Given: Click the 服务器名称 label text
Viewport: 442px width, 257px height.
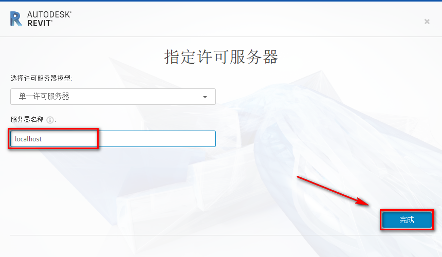Looking at the screenshot, I should (27, 119).
